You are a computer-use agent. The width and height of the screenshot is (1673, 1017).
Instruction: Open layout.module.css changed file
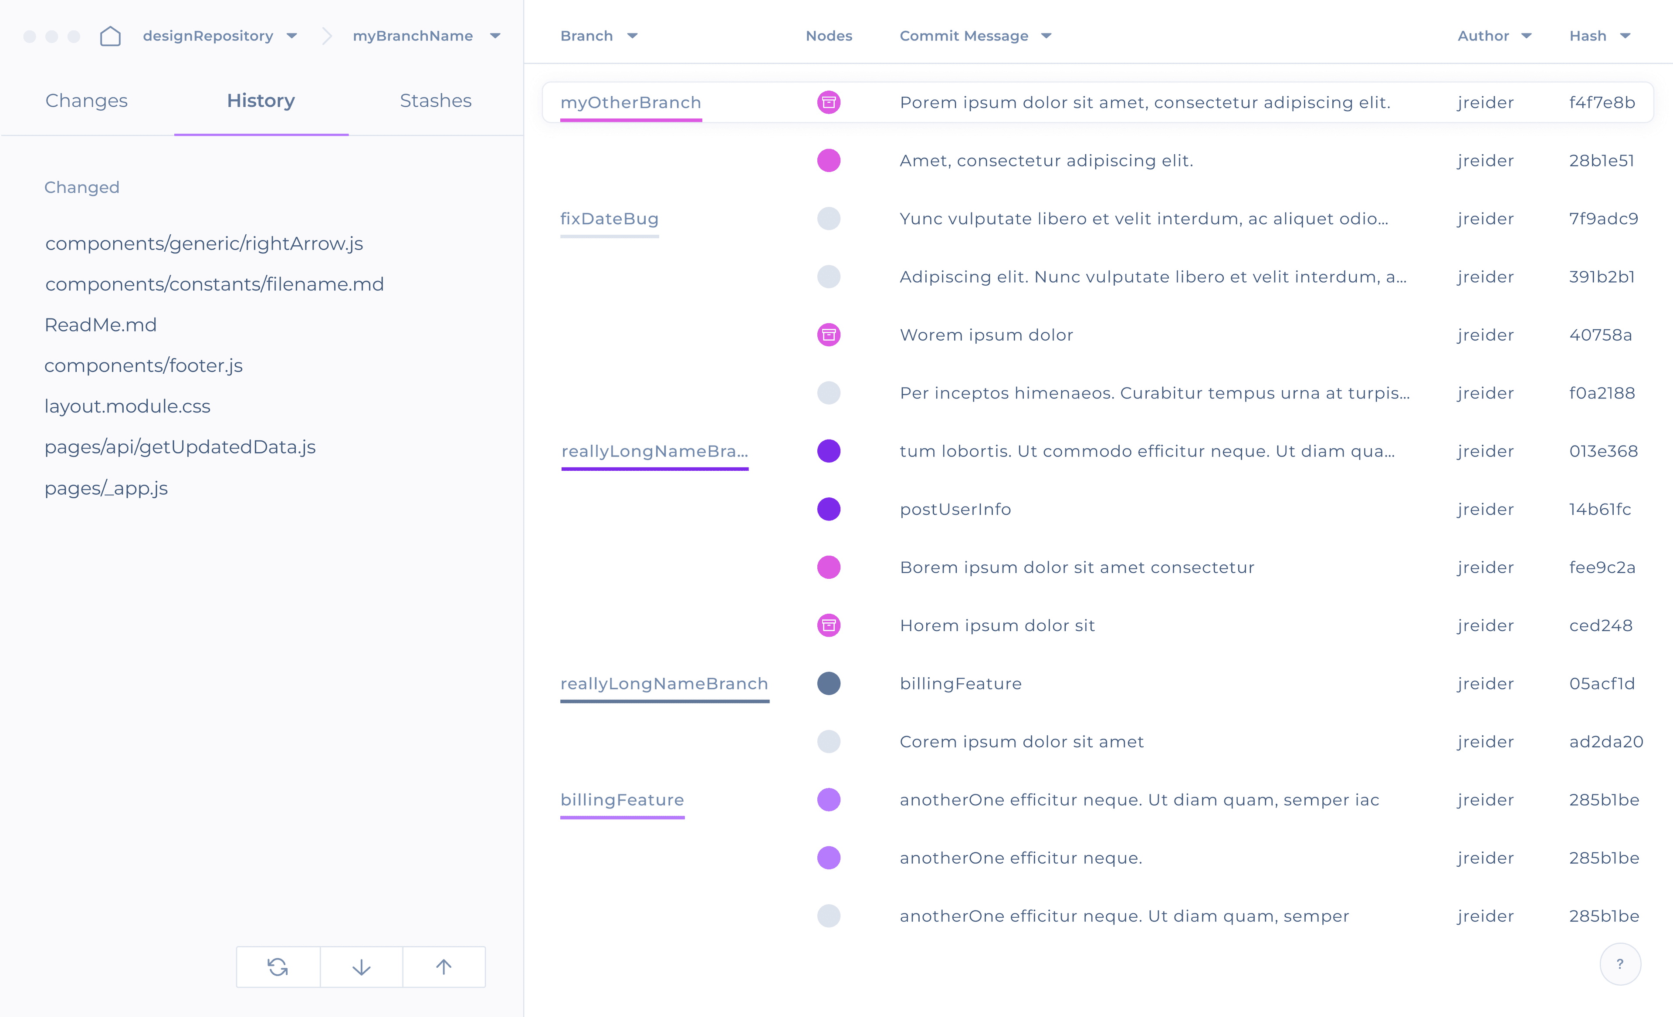pyautogui.click(x=127, y=406)
